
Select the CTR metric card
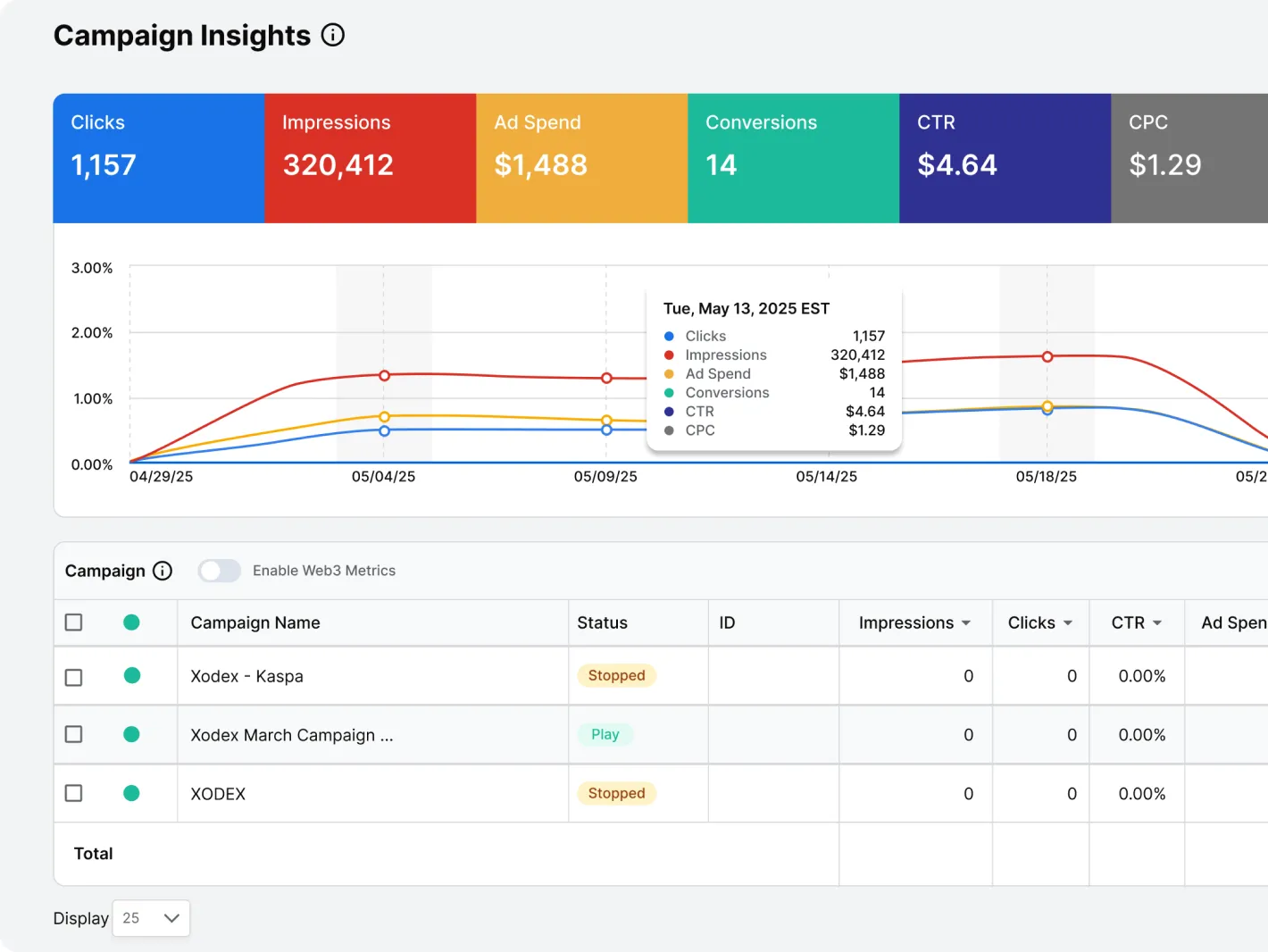click(x=1005, y=158)
